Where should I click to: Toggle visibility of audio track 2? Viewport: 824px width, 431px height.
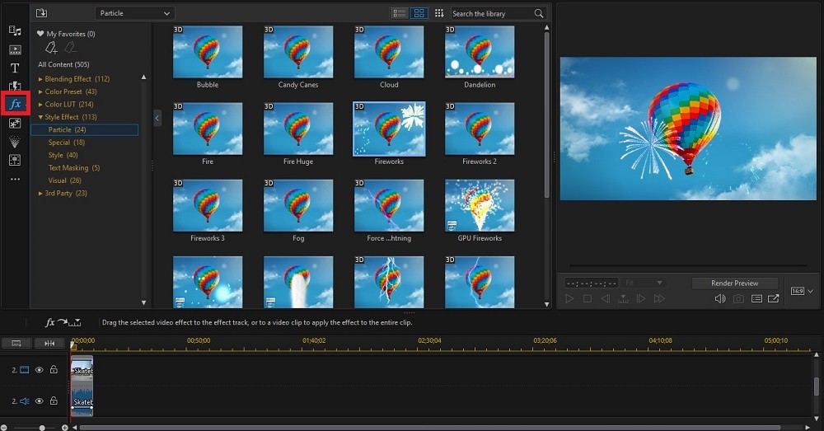click(x=39, y=401)
